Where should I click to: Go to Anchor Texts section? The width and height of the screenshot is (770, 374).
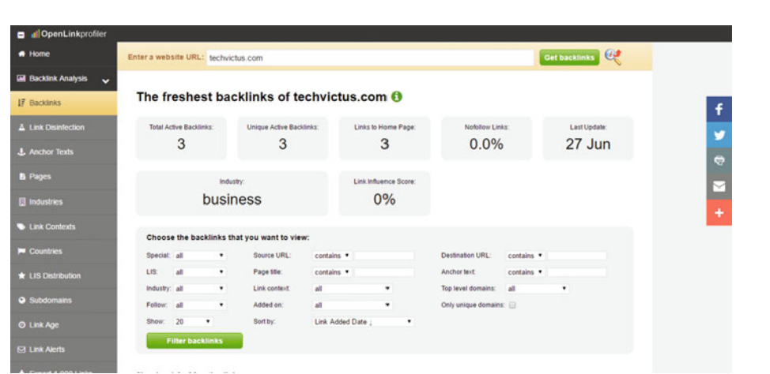point(64,152)
